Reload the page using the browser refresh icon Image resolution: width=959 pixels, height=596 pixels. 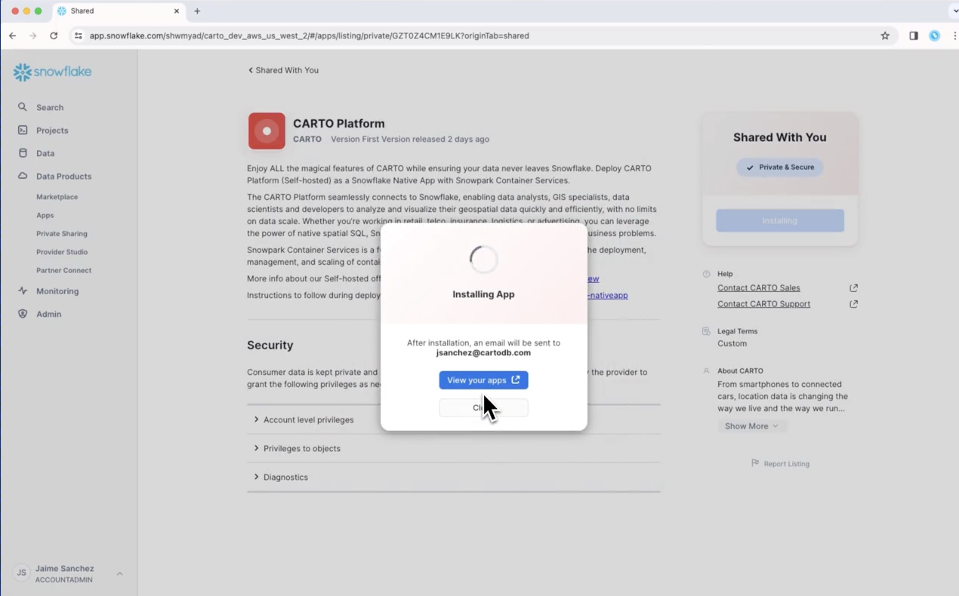coord(54,35)
